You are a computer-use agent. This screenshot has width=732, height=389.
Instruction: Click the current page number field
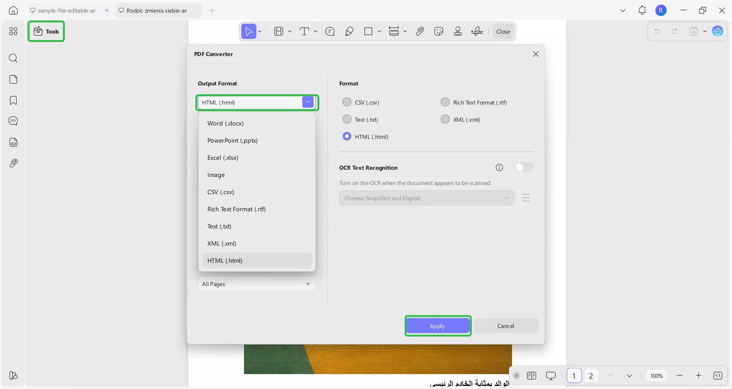[574, 376]
